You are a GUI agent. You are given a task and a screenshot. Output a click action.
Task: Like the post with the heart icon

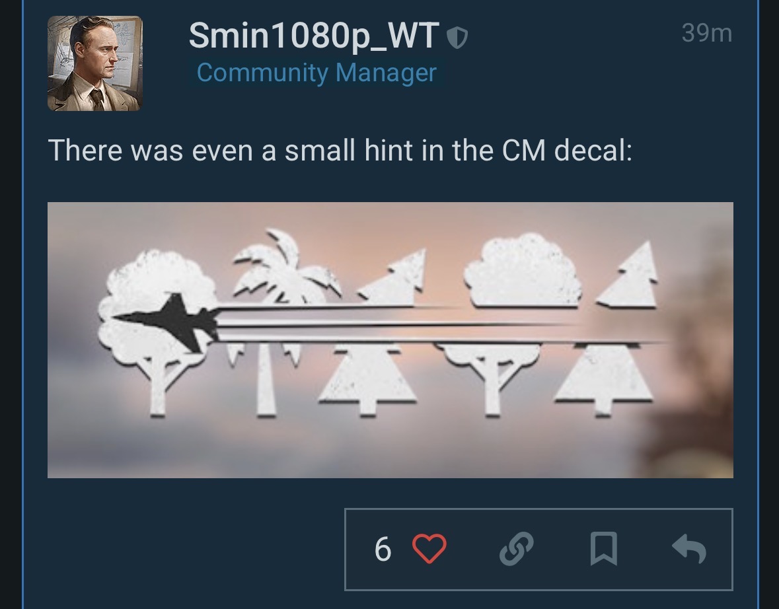pos(429,548)
